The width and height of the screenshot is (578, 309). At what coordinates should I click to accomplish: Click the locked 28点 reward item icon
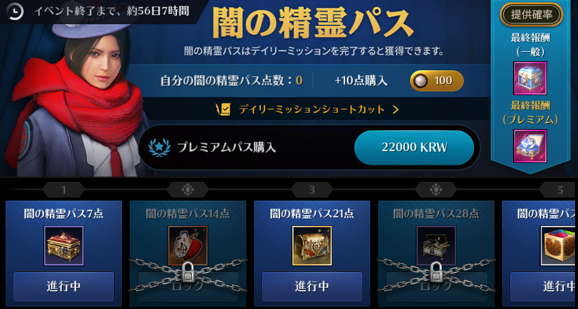point(436,245)
